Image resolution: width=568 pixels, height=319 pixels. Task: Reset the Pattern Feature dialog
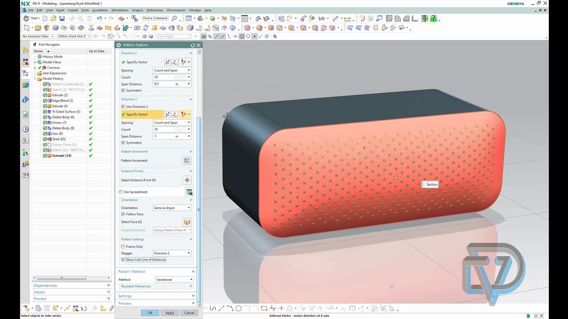coord(193,45)
